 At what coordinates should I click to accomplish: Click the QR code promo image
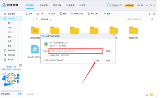click(11, 78)
